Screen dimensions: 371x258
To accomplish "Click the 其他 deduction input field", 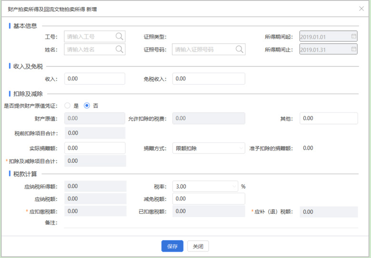I will [x=328, y=118].
